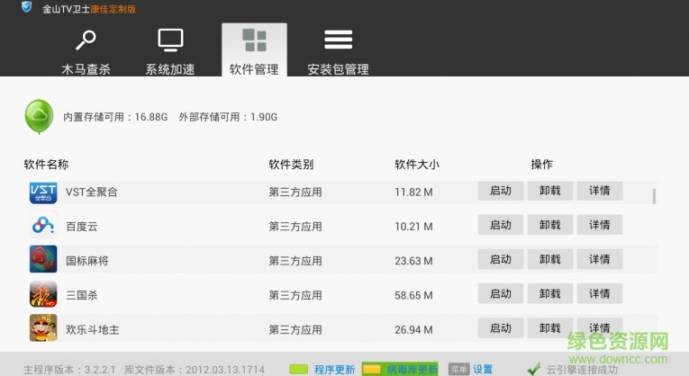Click the 百度云 app icon
Image resolution: width=689 pixels, height=376 pixels.
coord(43,225)
